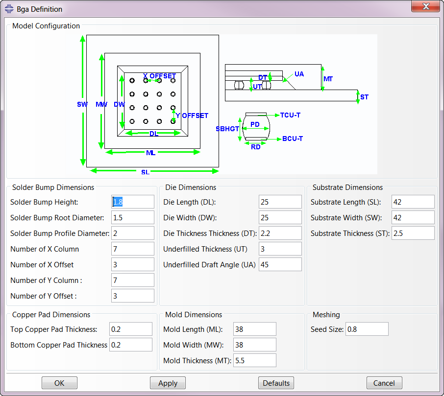
Task: Restore values with the Defaults button
Action: point(276,383)
